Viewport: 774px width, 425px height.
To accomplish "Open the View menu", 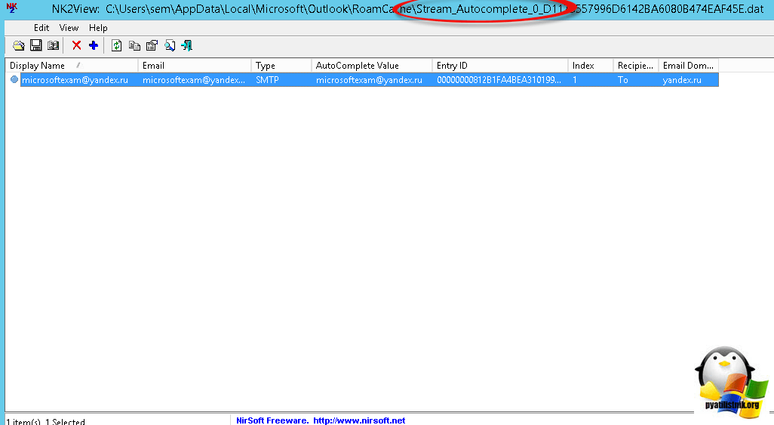I will (69, 28).
